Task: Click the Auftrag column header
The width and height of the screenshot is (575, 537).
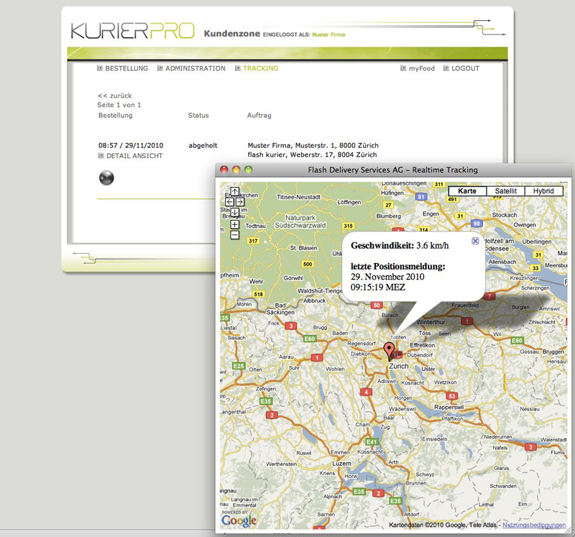Action: 259,115
